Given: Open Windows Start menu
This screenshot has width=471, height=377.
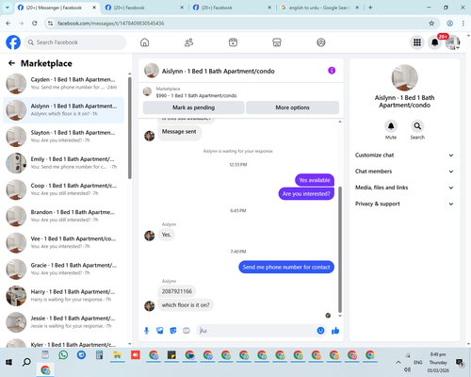Looking at the screenshot, I should pos(8,362).
